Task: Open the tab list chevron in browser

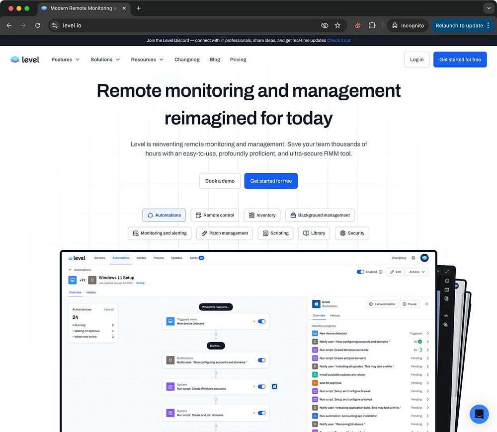Action: pos(489,8)
